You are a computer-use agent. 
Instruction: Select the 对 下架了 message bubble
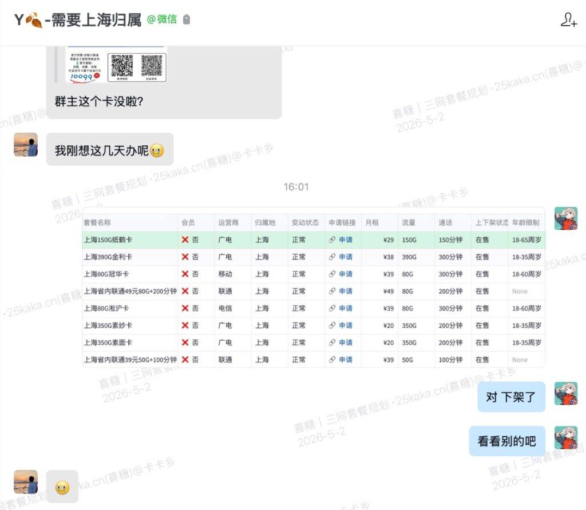511,397
